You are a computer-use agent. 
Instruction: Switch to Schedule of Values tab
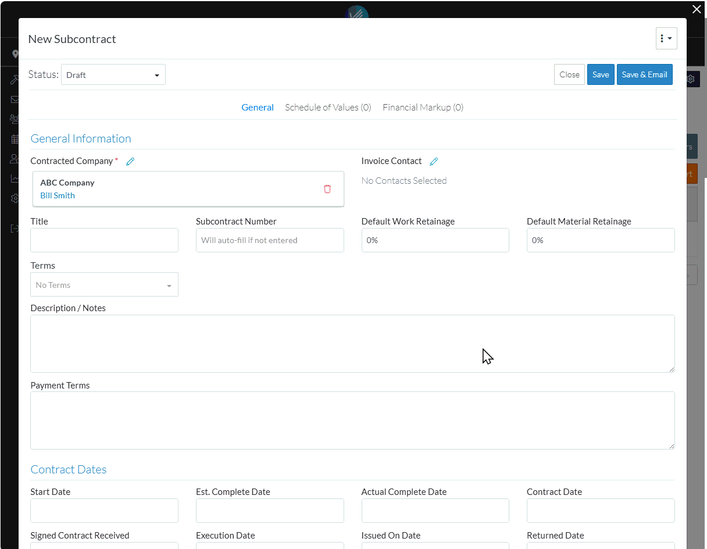(x=328, y=108)
